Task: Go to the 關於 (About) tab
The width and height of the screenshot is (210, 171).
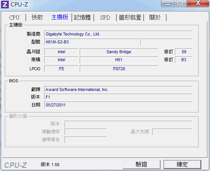Action: click(x=155, y=17)
